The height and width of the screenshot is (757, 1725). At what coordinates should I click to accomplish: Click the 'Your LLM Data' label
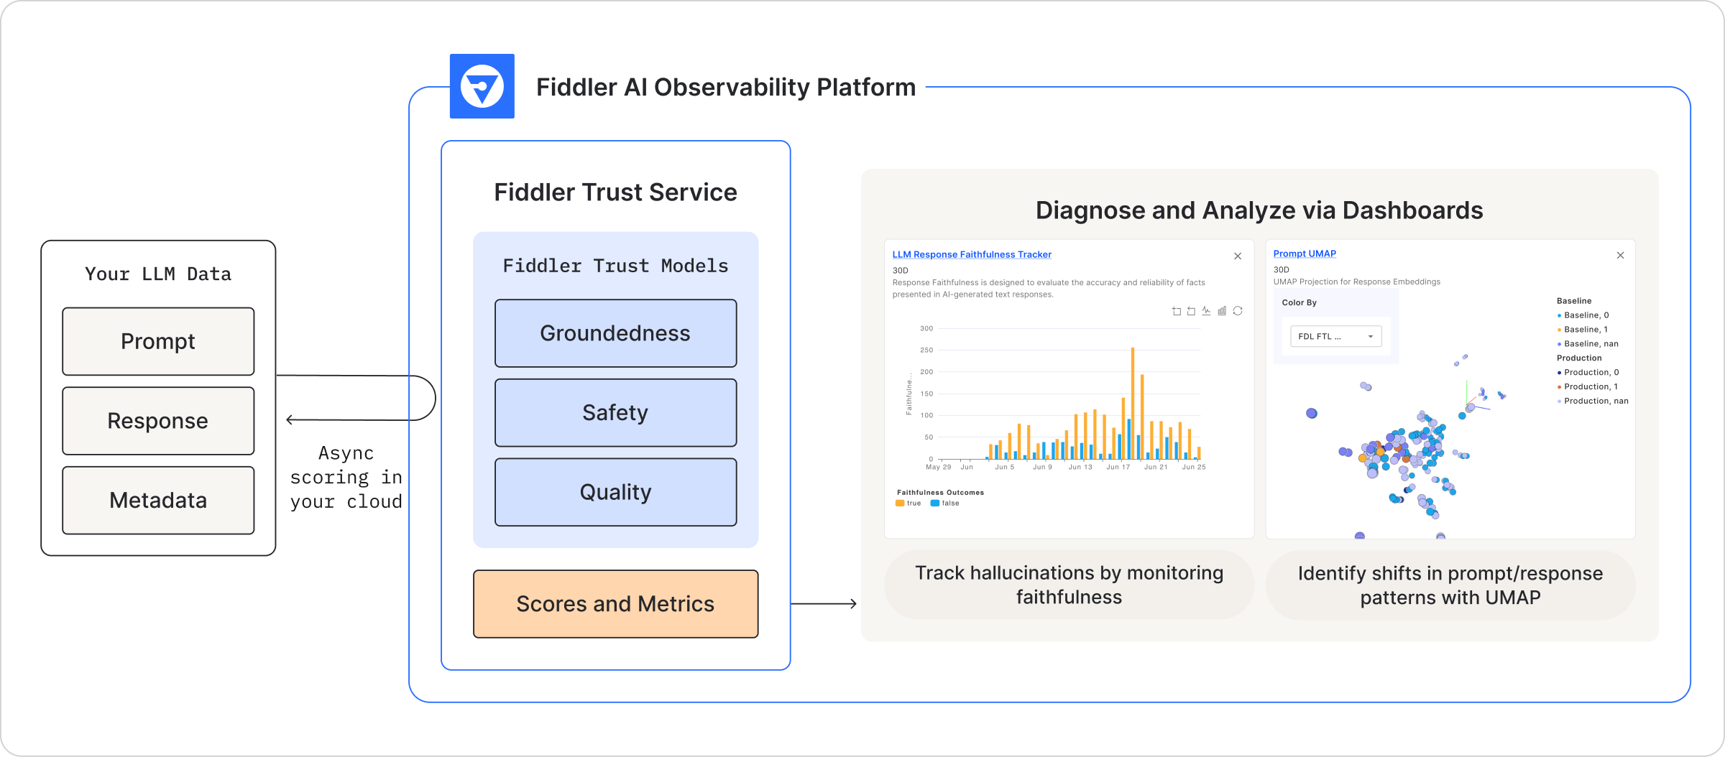click(158, 274)
